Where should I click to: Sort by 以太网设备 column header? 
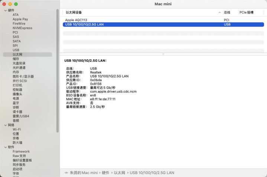point(74,12)
